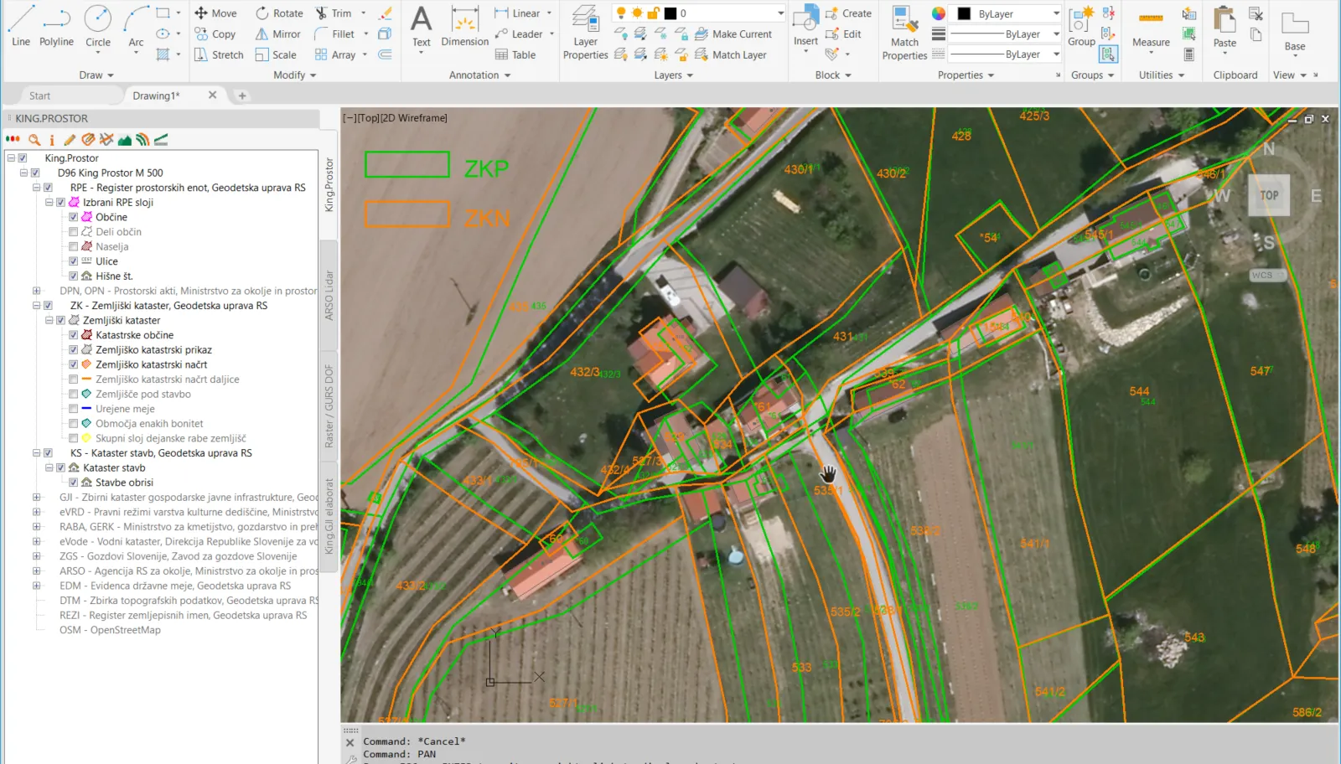This screenshot has height=764, width=1341.
Task: Click the TOP face of the ViewCube
Action: [x=1269, y=195]
